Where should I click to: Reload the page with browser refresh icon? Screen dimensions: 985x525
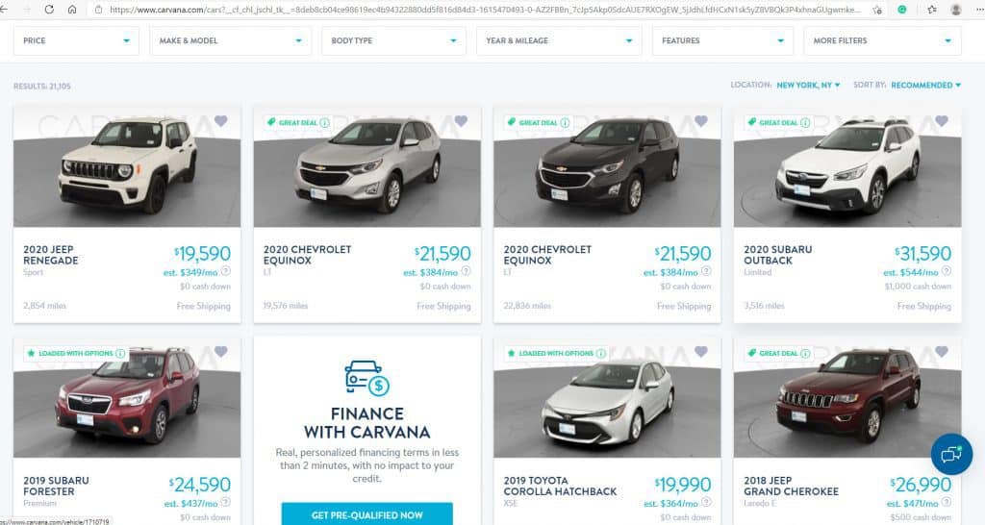click(49, 10)
